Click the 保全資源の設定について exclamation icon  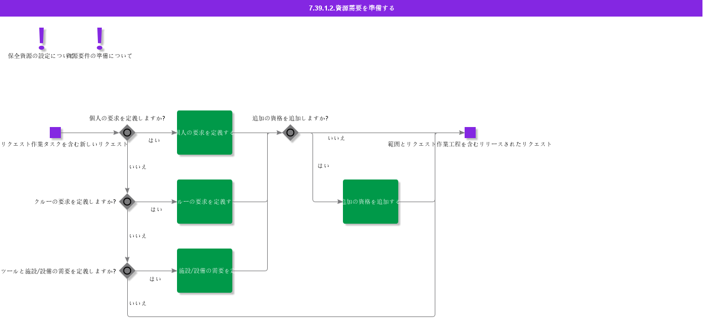coord(41,37)
